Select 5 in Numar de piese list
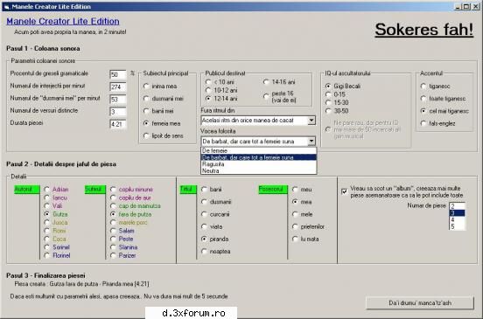 pyautogui.click(x=457, y=226)
